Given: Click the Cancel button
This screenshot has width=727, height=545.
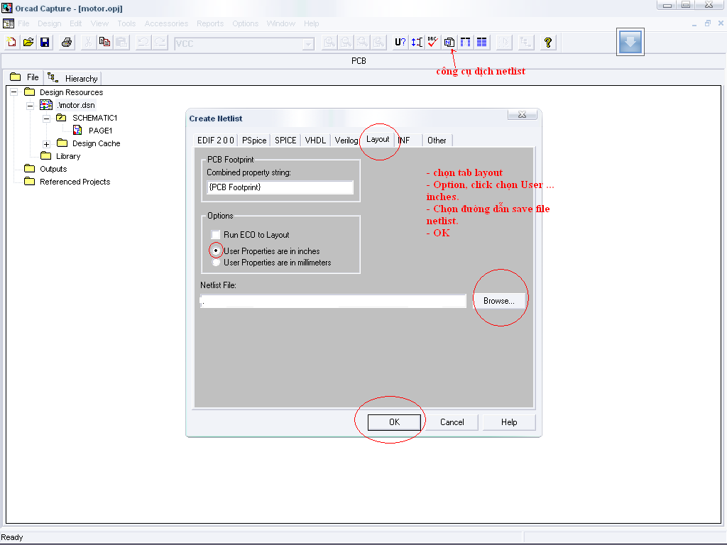Looking at the screenshot, I should [452, 422].
